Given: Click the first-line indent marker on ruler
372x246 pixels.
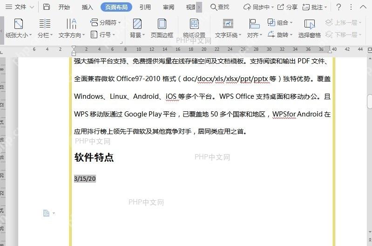Looking at the screenshot, I should (74, 48).
